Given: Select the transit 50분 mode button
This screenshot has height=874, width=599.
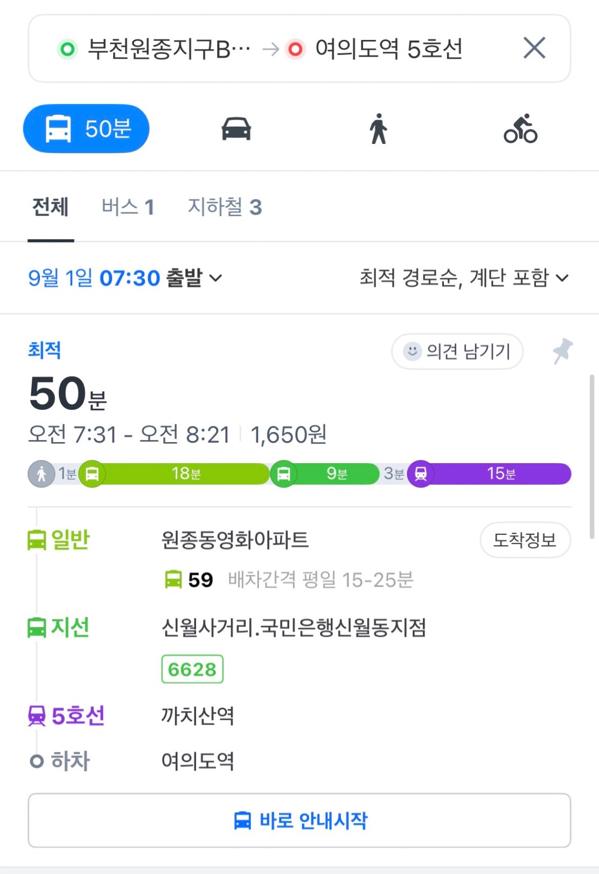Looking at the screenshot, I should [86, 129].
